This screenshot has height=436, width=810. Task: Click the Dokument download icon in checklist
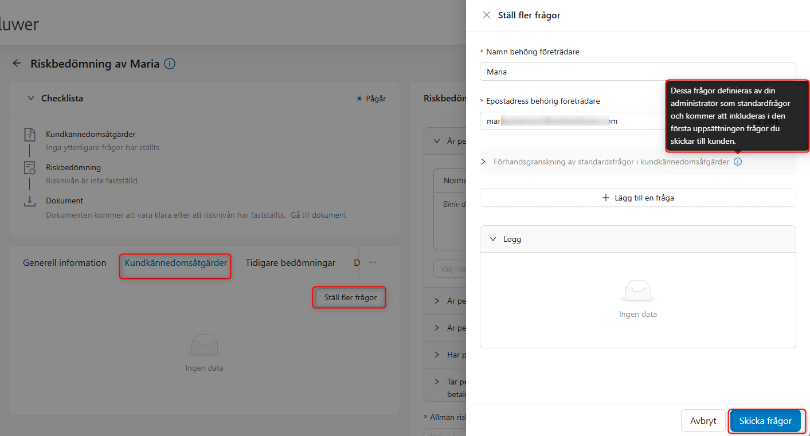[x=30, y=201]
